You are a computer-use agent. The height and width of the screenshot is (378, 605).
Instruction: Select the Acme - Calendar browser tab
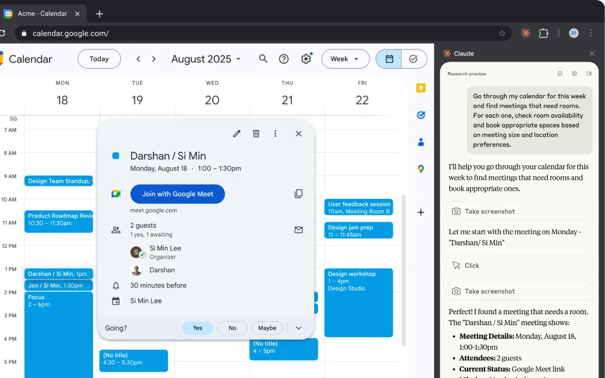click(42, 14)
